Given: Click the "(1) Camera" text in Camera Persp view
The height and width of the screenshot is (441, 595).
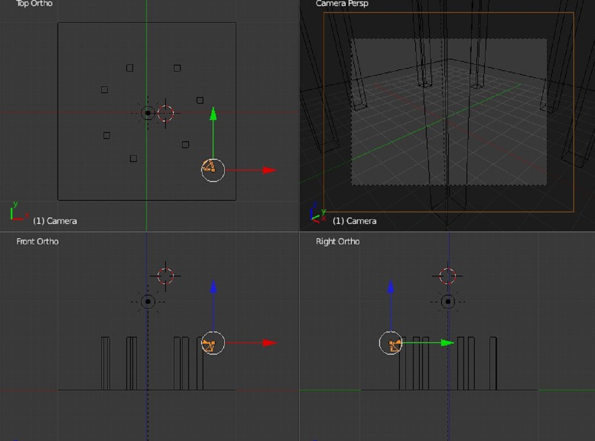Looking at the screenshot, I should (x=355, y=221).
